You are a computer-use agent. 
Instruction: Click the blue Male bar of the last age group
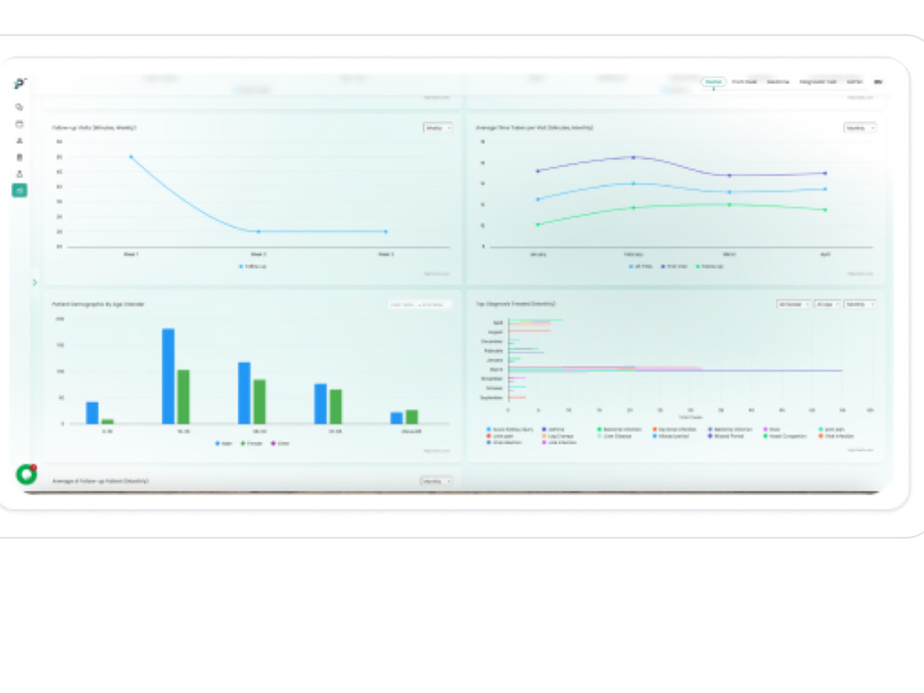tap(396, 418)
